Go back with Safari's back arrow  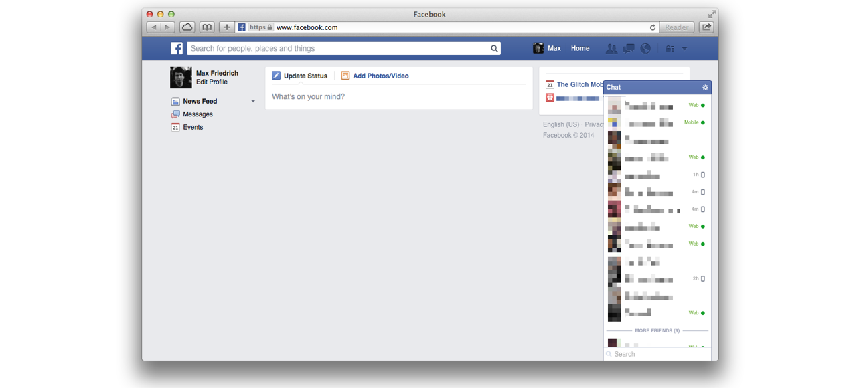click(154, 27)
